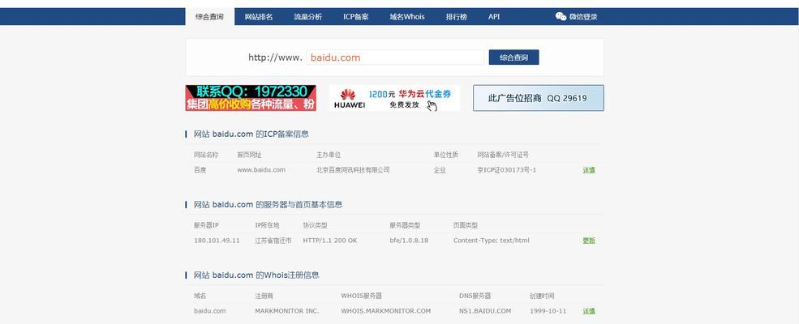Click Content-Type: text/html value

pyautogui.click(x=492, y=241)
